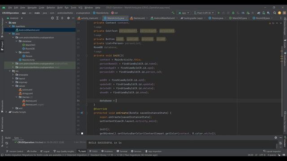Image resolution: width=287 pixels, height=161 pixels.
Task: Collapse the app module tree node
Action: (6, 23)
